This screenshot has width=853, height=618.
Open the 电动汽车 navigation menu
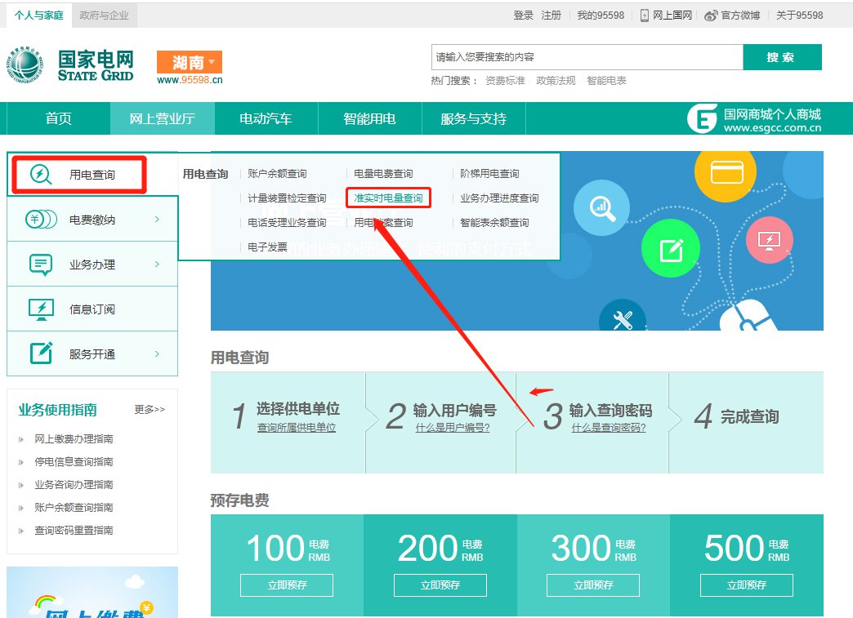[266, 118]
